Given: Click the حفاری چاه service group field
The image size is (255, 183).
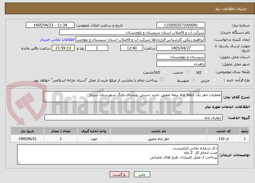Looking at the screenshot, I should [x=134, y=117].
